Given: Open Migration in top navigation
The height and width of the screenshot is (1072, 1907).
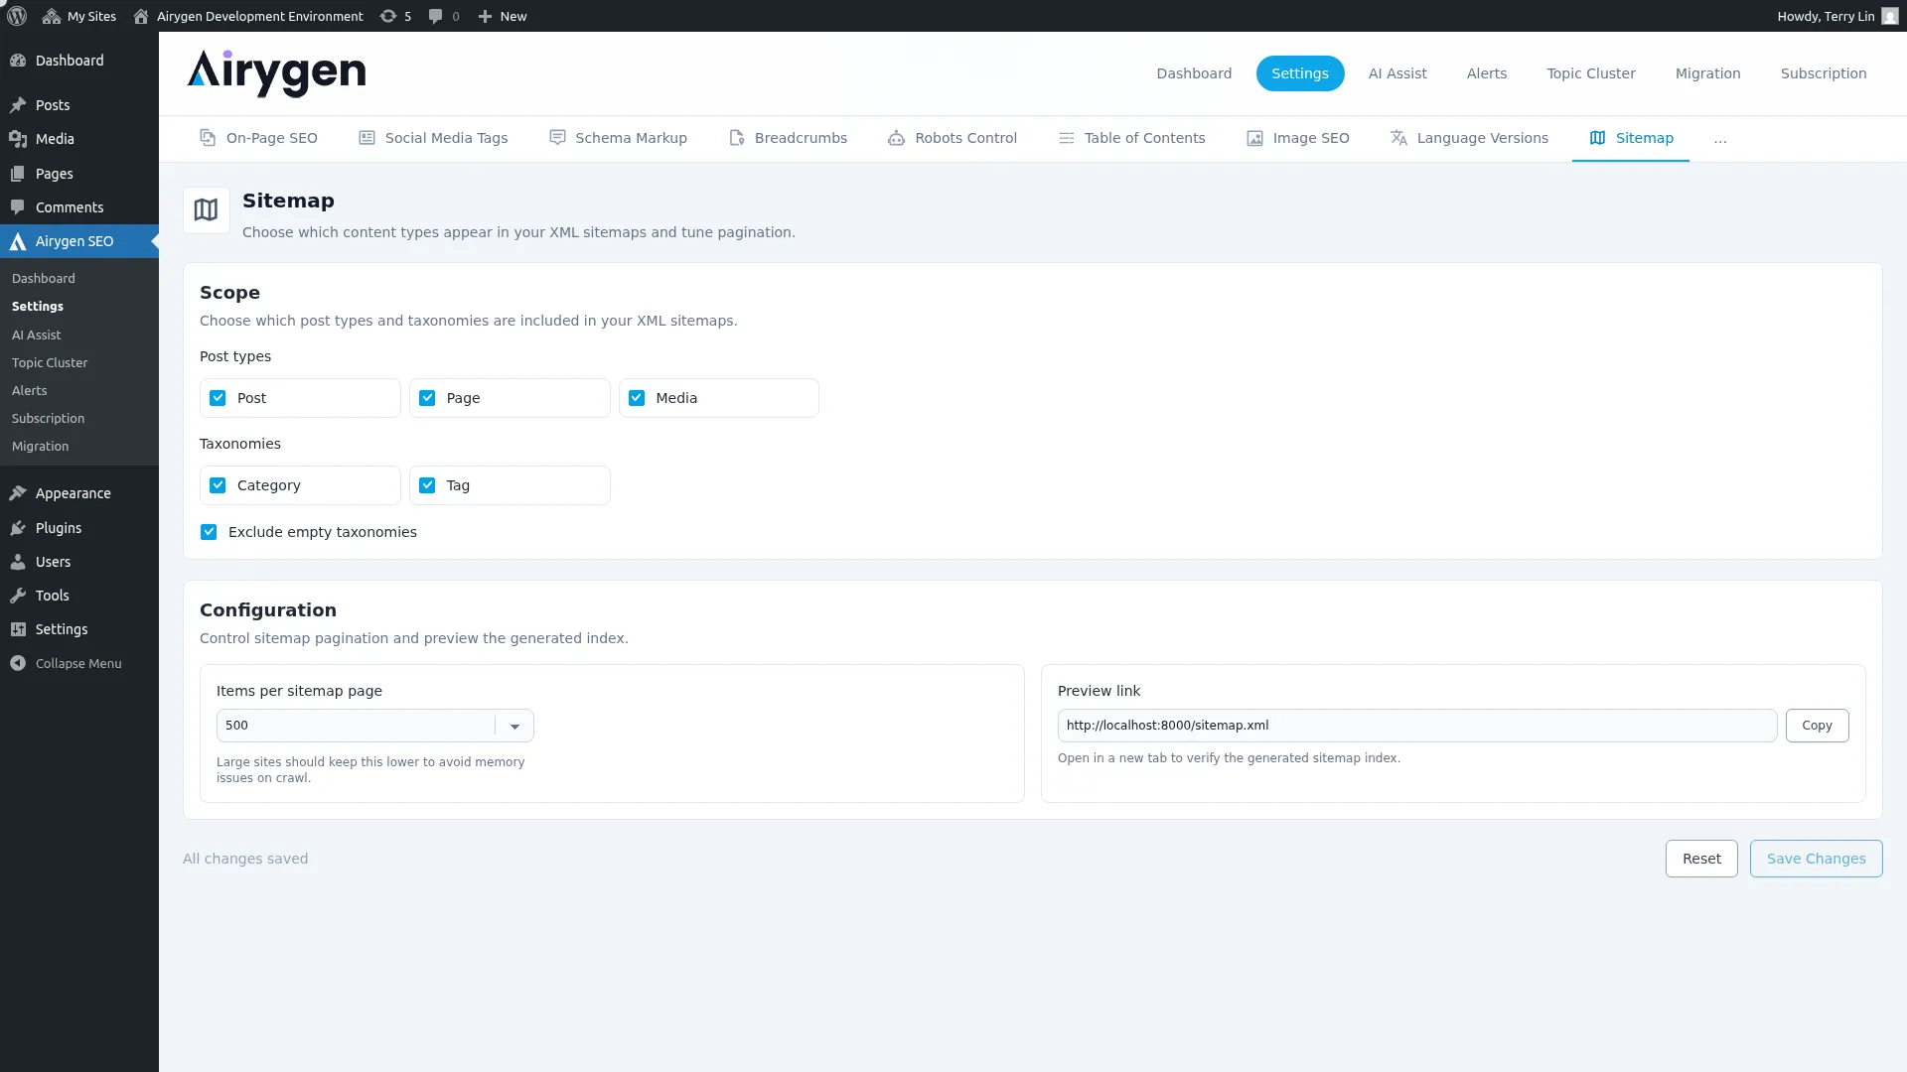Looking at the screenshot, I should pos(1707,73).
